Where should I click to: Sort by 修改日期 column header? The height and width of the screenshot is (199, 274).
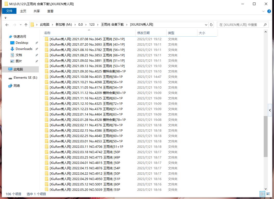(x=151, y=33)
